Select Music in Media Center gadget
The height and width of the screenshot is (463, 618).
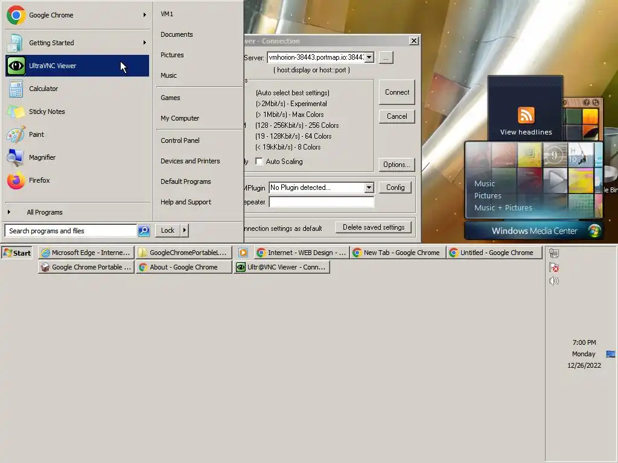(485, 183)
